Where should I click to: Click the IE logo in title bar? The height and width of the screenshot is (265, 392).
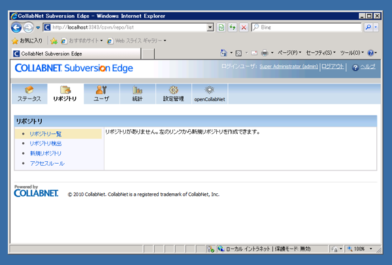point(14,16)
